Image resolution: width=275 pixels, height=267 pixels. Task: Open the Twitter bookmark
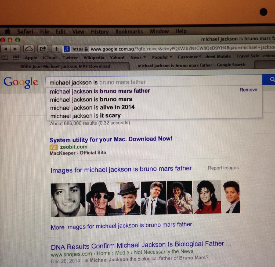pos(70,58)
